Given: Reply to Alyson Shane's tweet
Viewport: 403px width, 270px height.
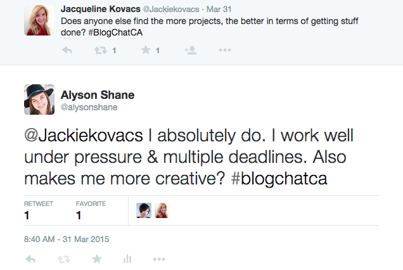Looking at the screenshot, I should click(x=30, y=259).
